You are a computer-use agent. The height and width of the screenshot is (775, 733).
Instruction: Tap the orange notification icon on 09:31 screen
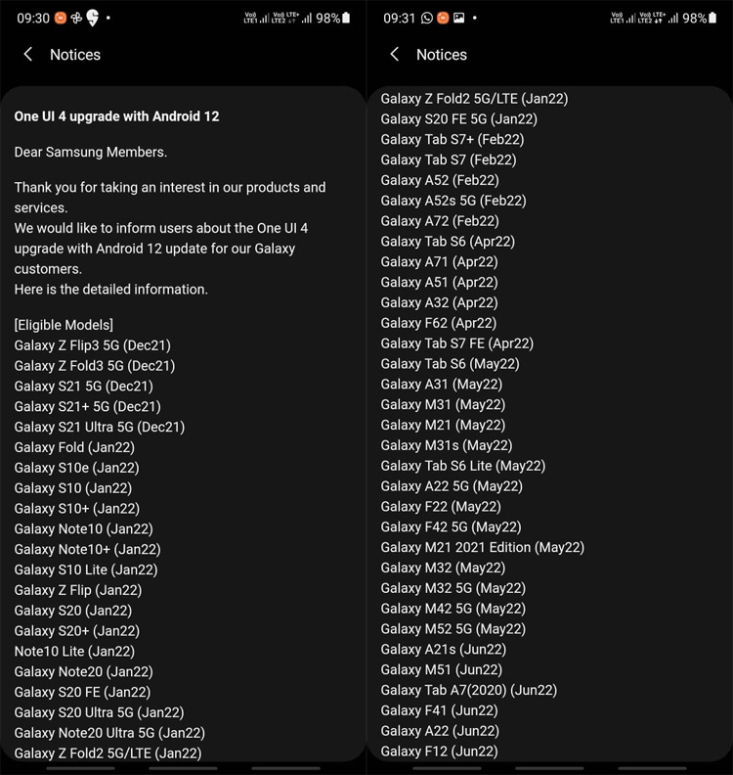tap(443, 19)
